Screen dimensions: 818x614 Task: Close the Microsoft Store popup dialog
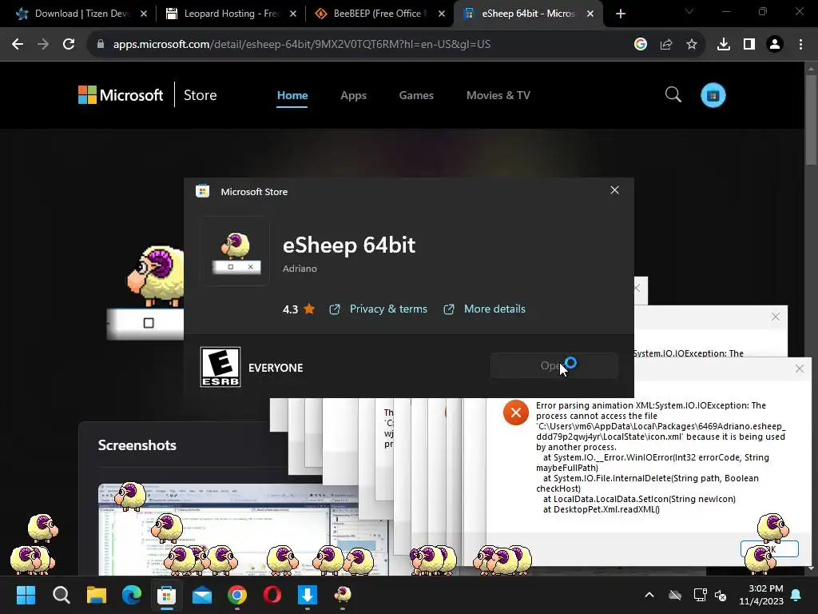(x=614, y=190)
